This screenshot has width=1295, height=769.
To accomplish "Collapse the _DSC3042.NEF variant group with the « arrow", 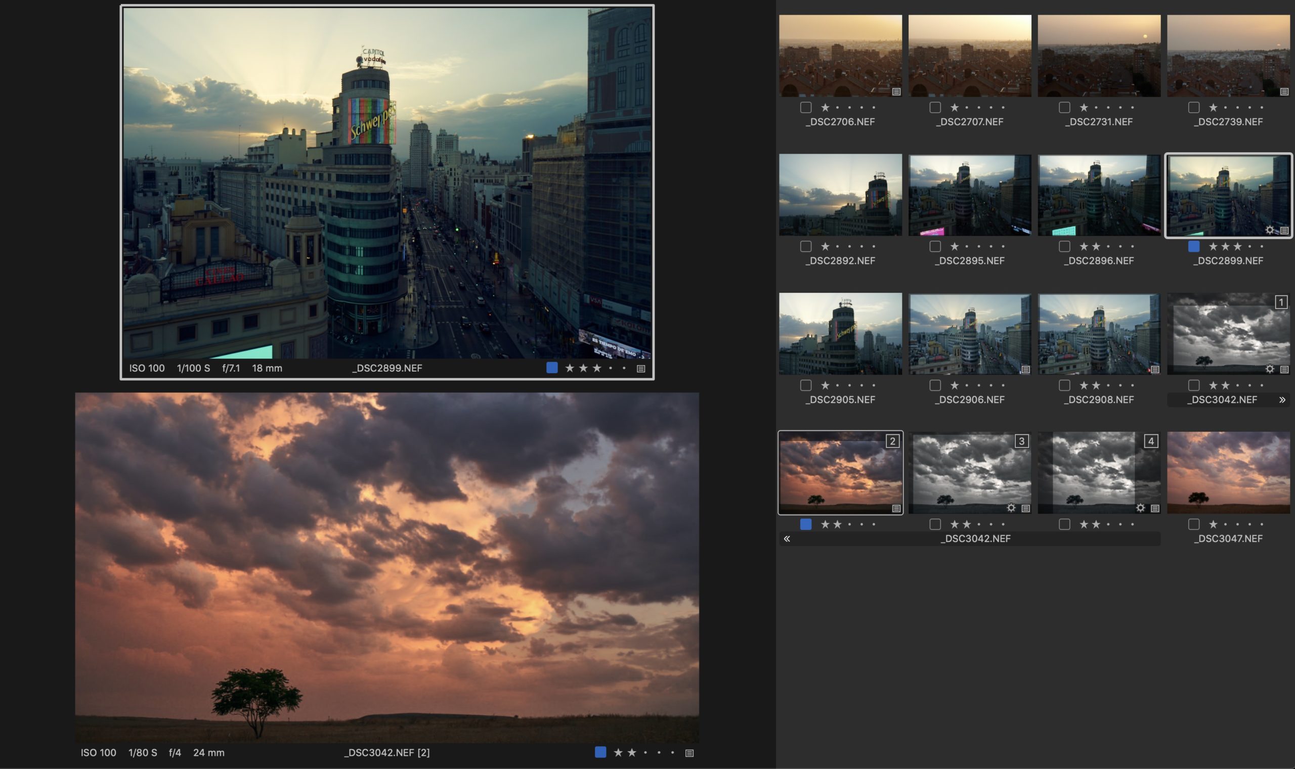I will point(787,538).
